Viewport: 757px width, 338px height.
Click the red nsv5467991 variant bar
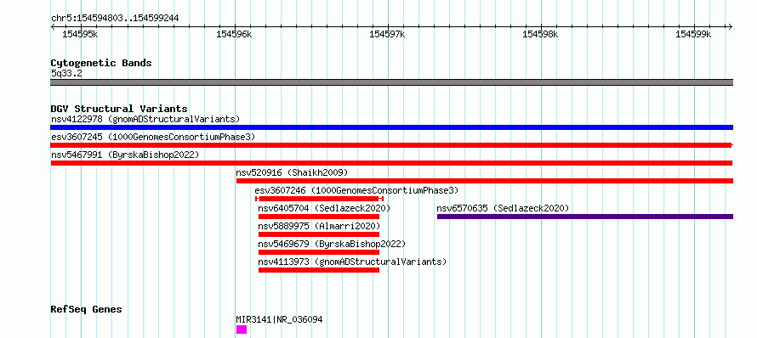(x=391, y=163)
